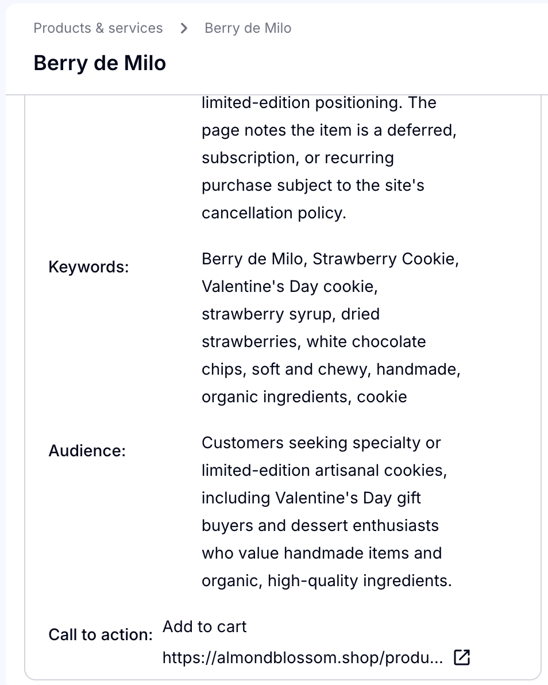Select the Call to action label

click(x=101, y=634)
